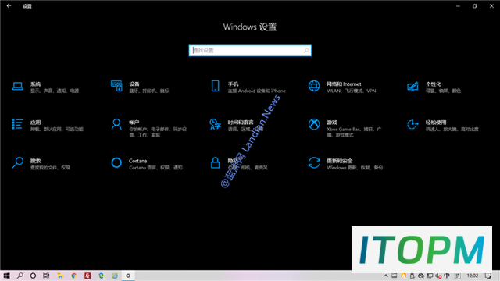Open the 12:02 clock flyout
500x281 pixels.
pyautogui.click(x=472, y=276)
